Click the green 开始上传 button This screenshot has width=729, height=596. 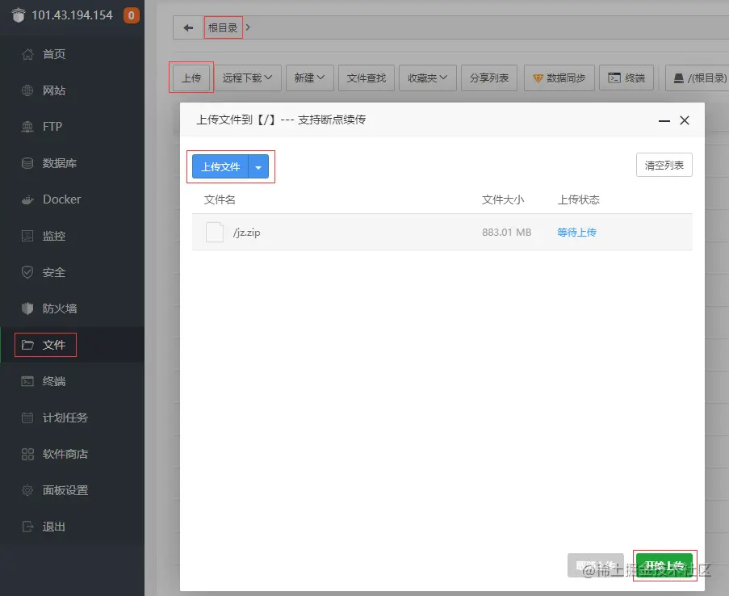664,566
